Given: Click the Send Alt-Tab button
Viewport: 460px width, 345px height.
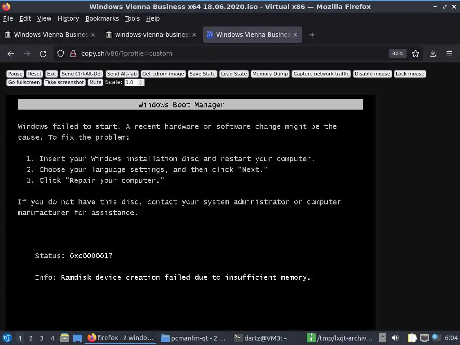Looking at the screenshot, I should (x=122, y=74).
